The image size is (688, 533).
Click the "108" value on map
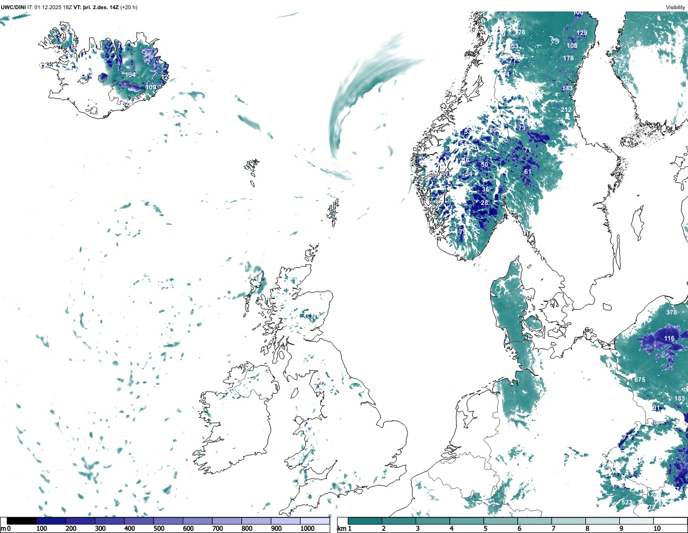(572, 46)
